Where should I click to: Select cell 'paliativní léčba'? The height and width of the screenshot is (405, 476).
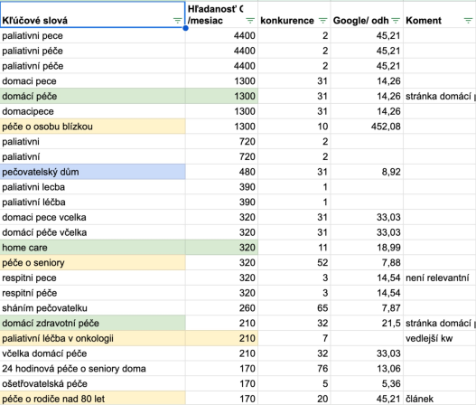93,202
